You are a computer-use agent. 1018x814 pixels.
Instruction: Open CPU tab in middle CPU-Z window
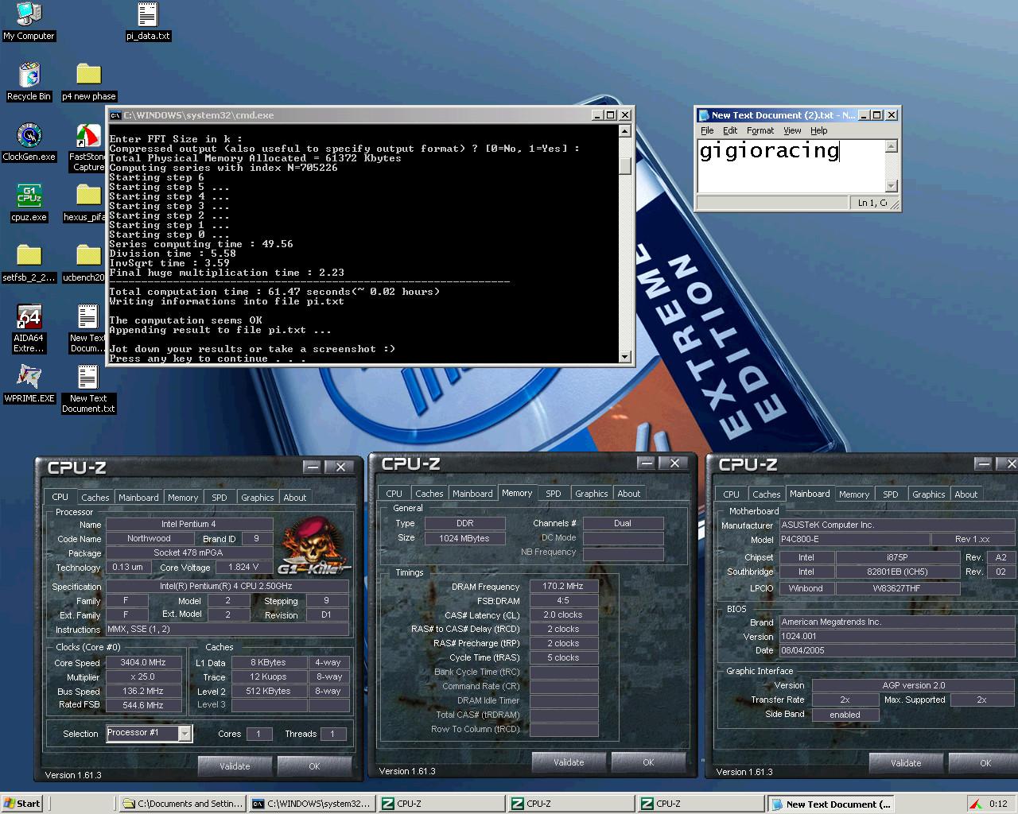pos(394,494)
